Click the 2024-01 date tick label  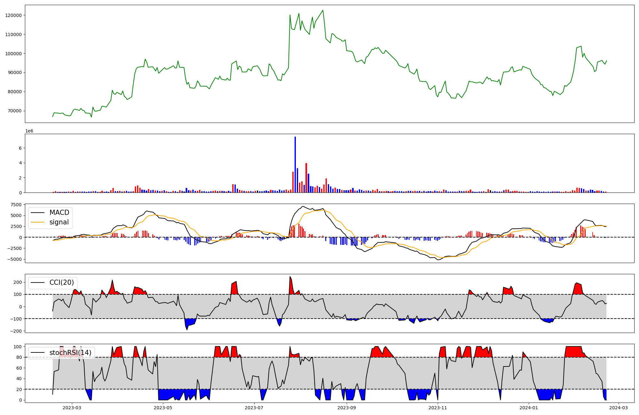[529, 408]
